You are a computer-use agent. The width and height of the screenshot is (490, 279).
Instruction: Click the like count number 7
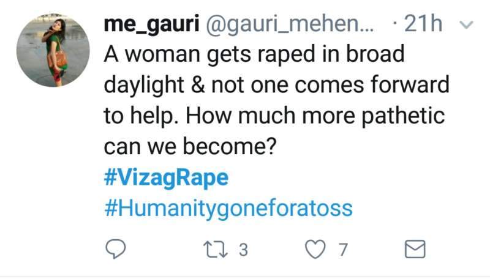[x=343, y=250]
